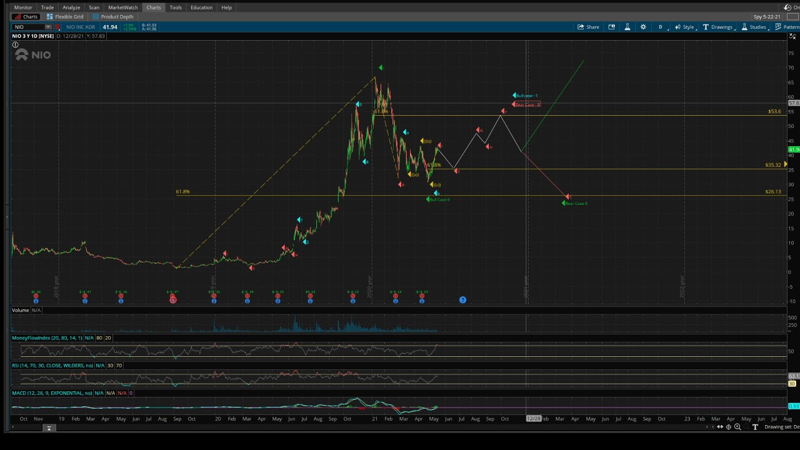
Task: Click the $53.6 price level label
Action: (774, 111)
